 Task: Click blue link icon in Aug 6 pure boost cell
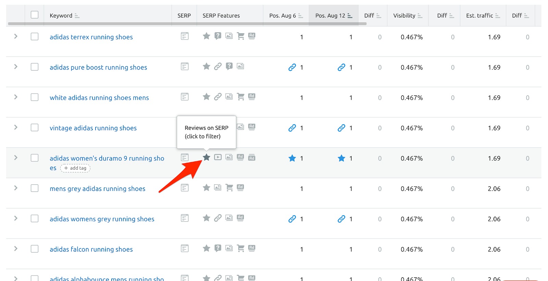tap(292, 67)
